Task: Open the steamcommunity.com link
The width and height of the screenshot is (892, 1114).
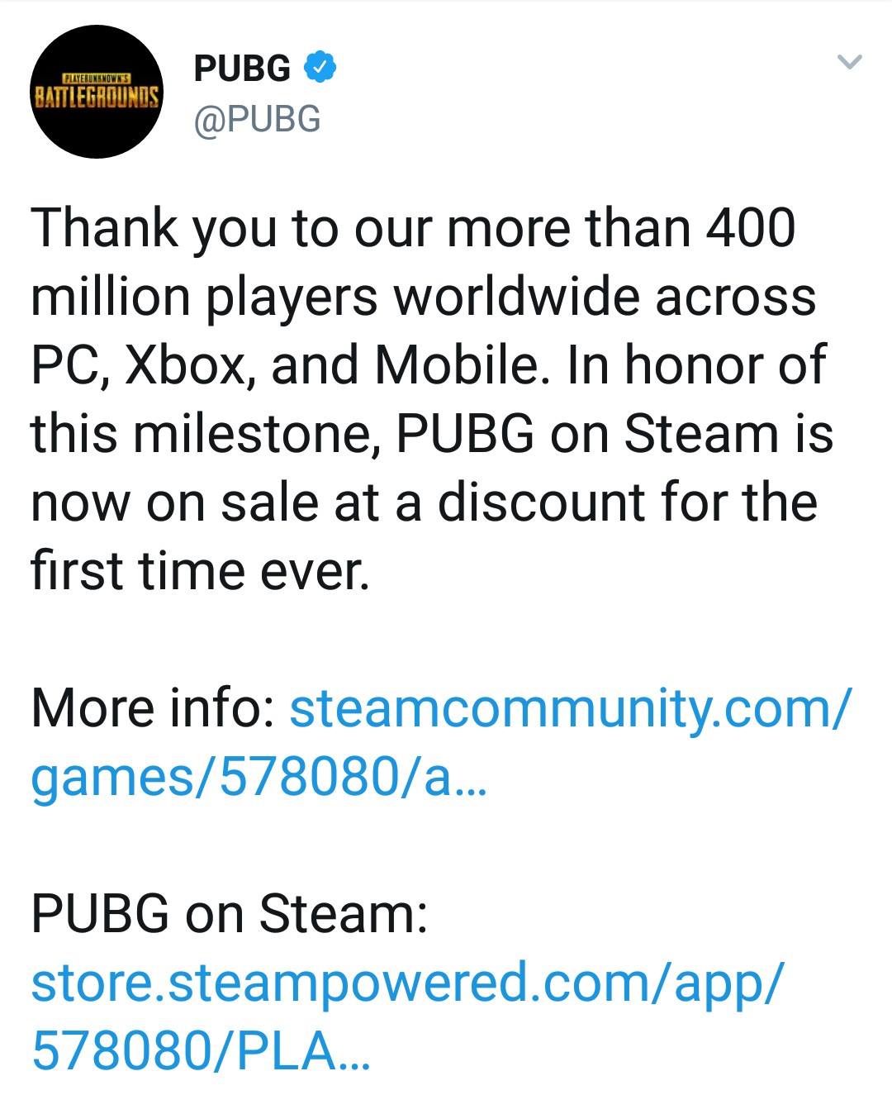Action: click(568, 708)
